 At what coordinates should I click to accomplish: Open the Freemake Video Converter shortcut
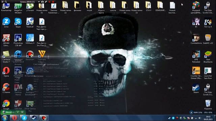[x=42, y=57]
